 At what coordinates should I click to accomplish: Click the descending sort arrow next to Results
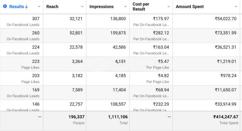click(x=26, y=7)
